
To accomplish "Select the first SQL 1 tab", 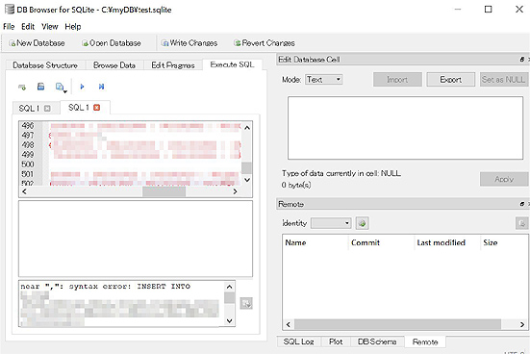I will [36, 108].
